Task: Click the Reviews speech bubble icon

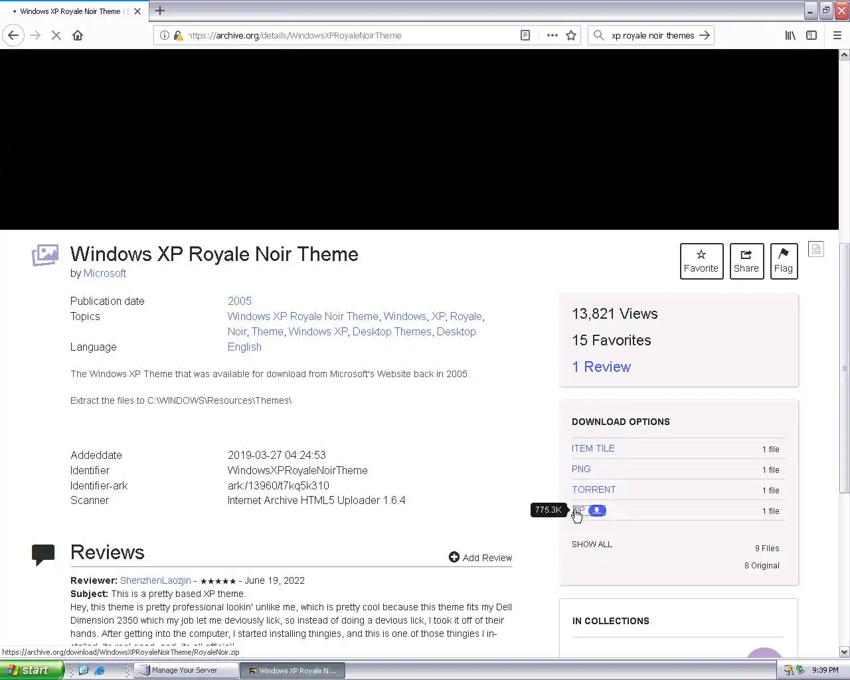Action: tap(43, 554)
